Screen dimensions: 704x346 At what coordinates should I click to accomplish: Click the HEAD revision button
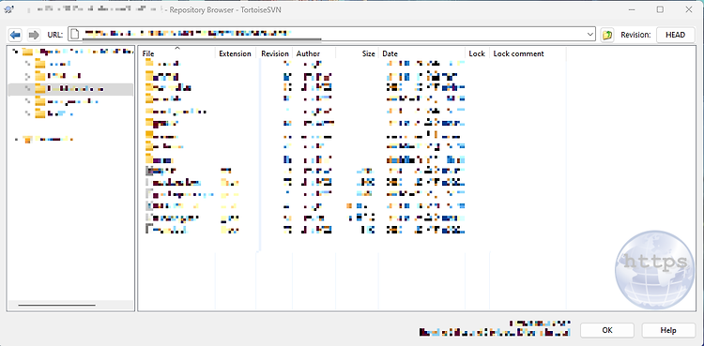(675, 35)
